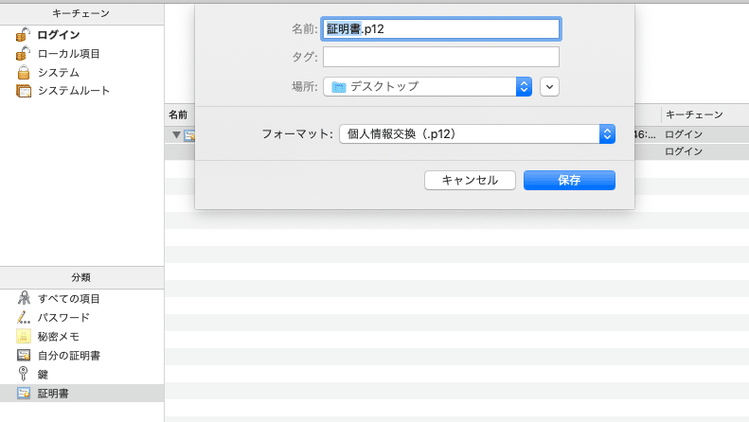Show 証明書 category in sidebar
Image resolution: width=749 pixels, height=422 pixels.
pos(81,393)
